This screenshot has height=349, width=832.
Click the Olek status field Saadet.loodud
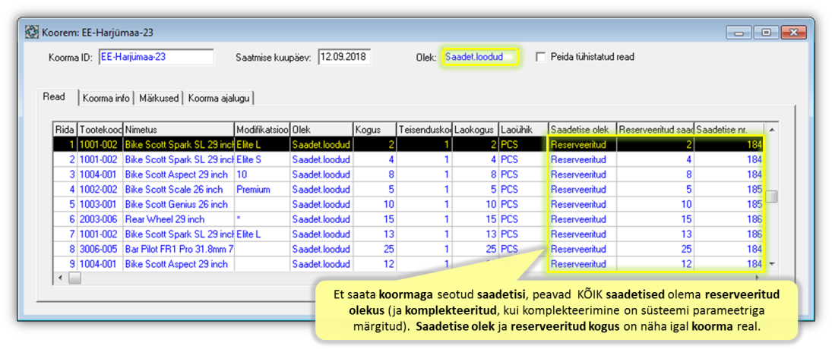(x=480, y=57)
